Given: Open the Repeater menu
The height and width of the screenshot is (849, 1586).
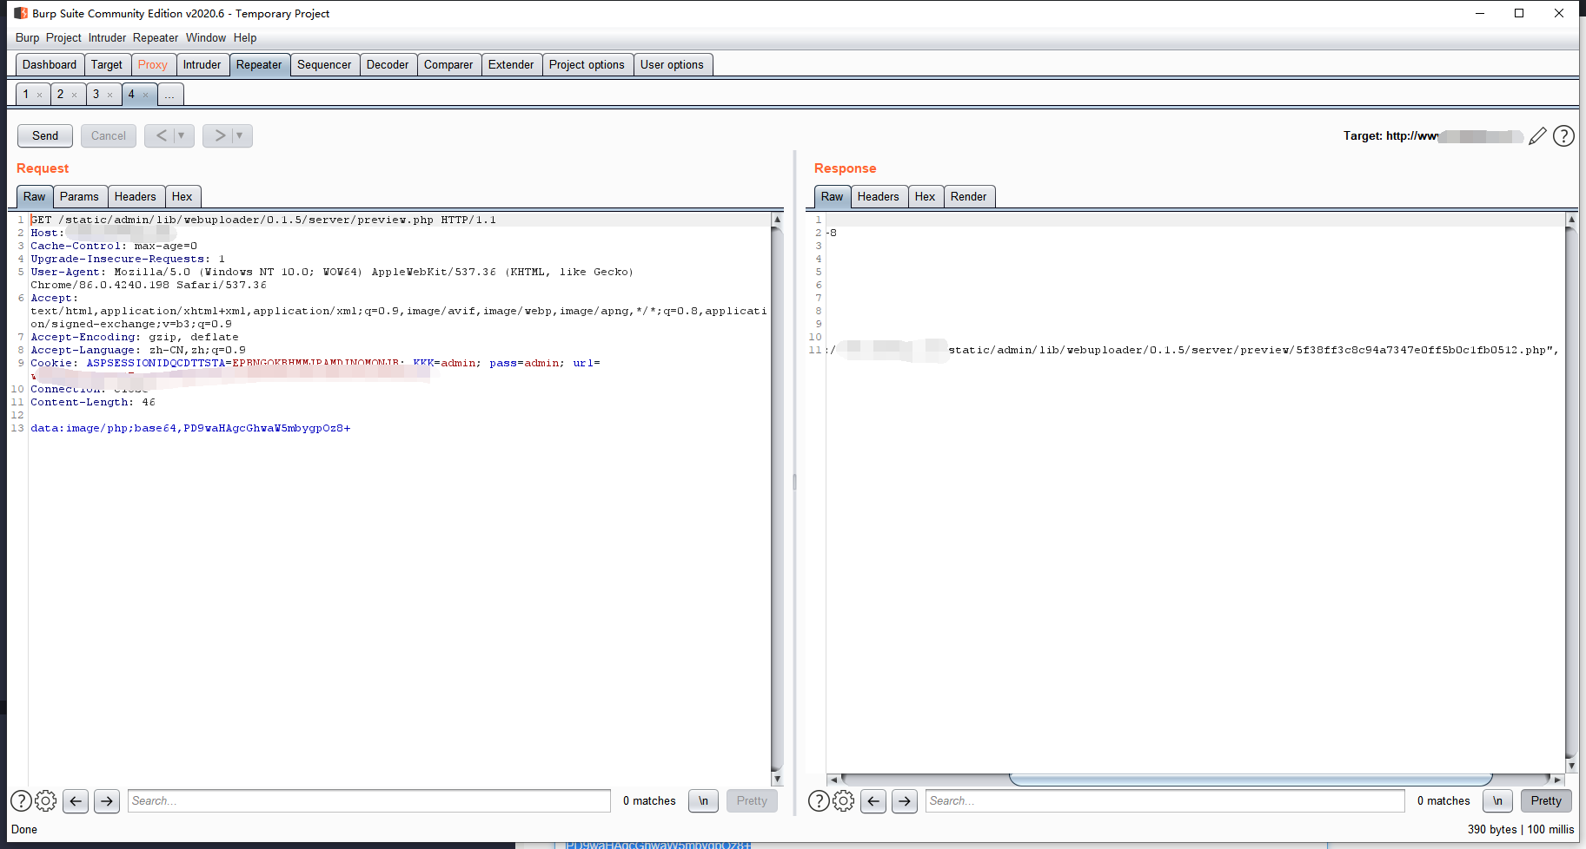Looking at the screenshot, I should point(156,38).
